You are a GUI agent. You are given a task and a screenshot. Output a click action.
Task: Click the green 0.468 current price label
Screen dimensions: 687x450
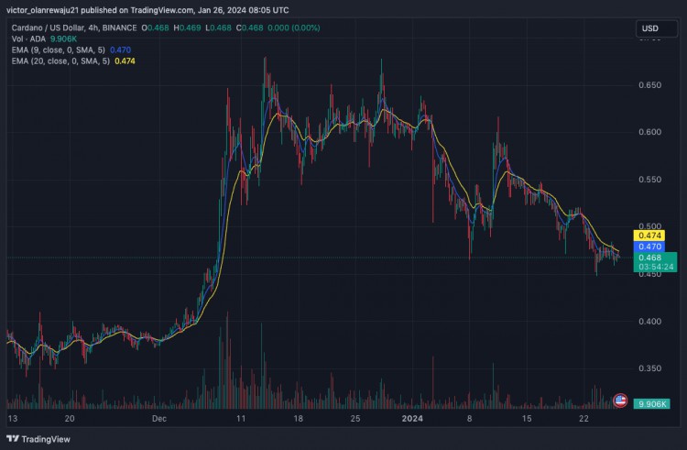click(x=655, y=262)
